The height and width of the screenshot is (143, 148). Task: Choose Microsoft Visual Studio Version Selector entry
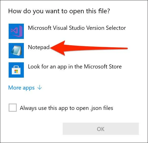point(77,28)
